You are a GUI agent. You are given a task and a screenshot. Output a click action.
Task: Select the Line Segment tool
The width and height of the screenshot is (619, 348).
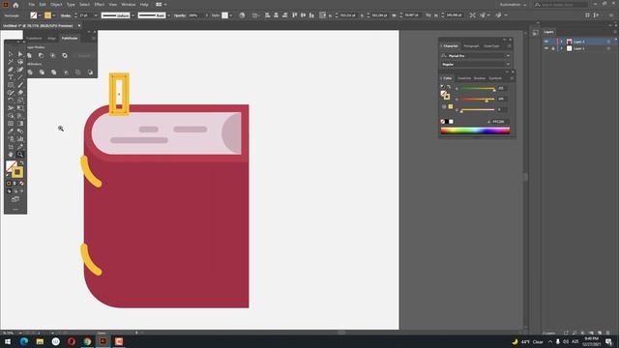[20, 77]
